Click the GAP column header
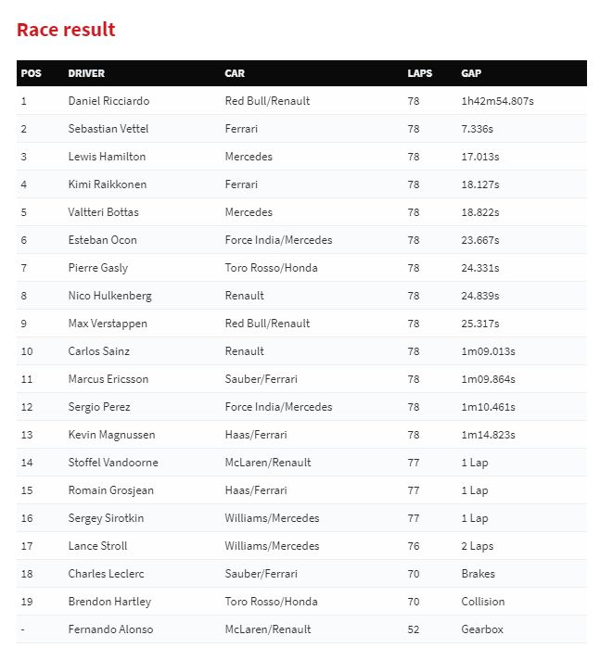Image resolution: width=600 pixels, height=648 pixels. pos(471,73)
